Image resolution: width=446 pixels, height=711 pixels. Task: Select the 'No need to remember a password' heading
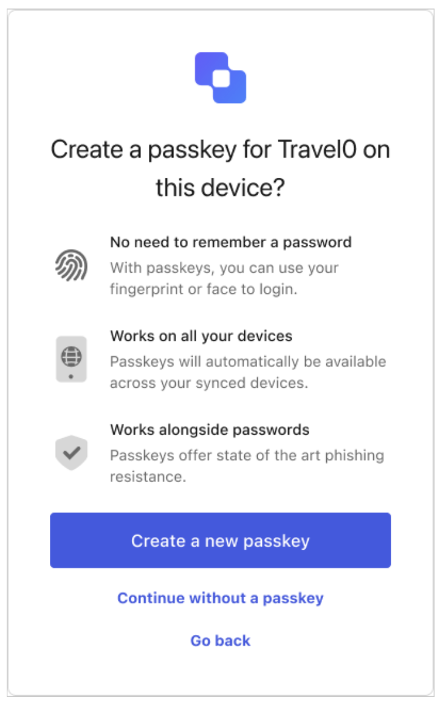(x=231, y=242)
